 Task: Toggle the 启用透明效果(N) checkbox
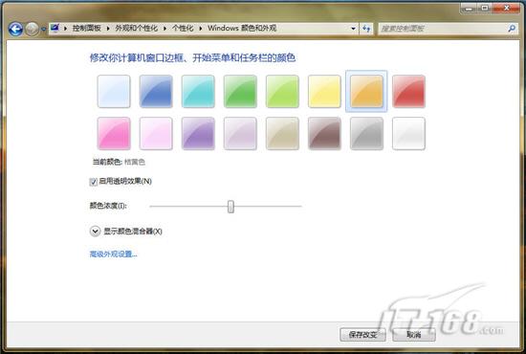[94, 182]
